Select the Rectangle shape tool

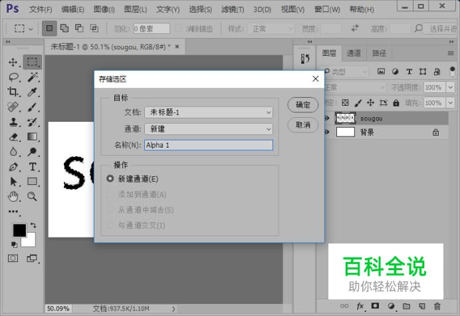coord(33,182)
